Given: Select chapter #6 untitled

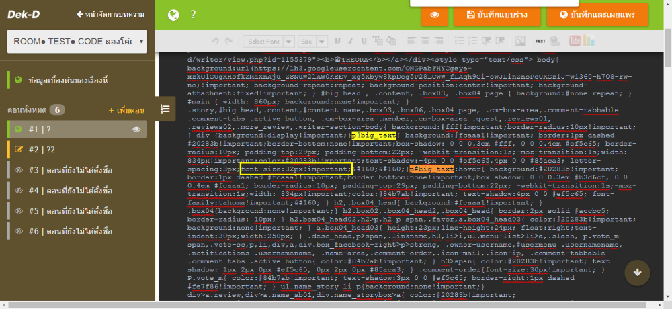Looking at the screenshot, I should pyautogui.click(x=77, y=232).
